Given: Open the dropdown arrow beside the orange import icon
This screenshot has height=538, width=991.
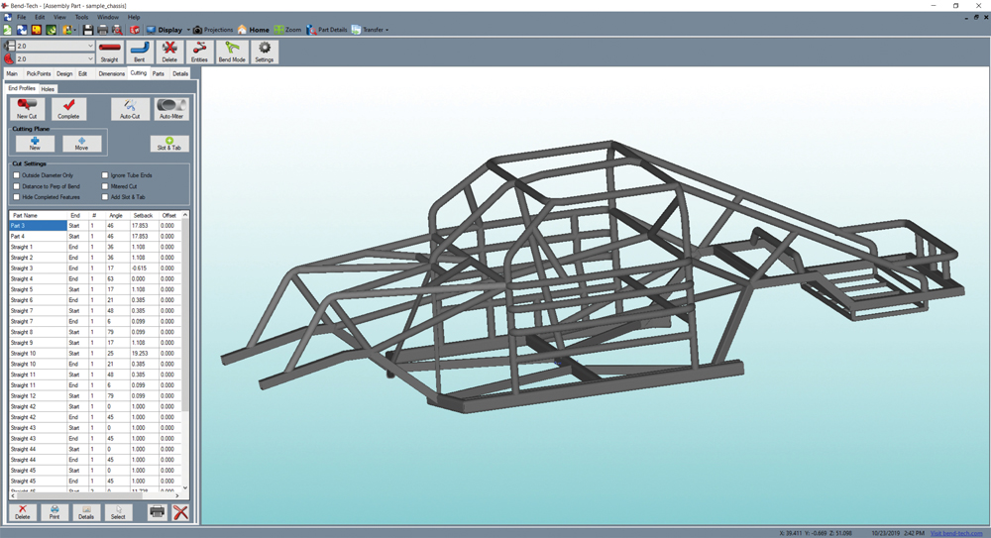Looking at the screenshot, I should click(75, 30).
